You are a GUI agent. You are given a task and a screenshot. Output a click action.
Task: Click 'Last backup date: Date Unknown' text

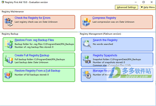31,62
